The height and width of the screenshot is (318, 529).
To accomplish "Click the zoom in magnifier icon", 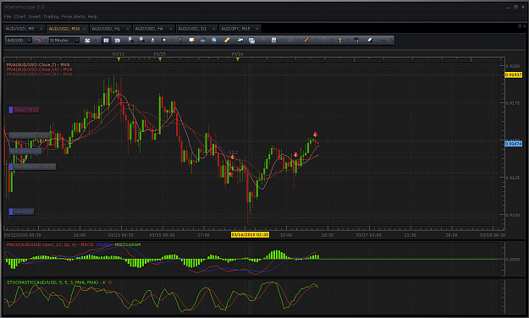I will pyautogui.click(x=130, y=41).
